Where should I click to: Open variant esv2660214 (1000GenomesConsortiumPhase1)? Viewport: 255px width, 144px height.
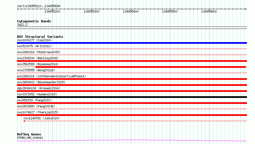pos(52,76)
